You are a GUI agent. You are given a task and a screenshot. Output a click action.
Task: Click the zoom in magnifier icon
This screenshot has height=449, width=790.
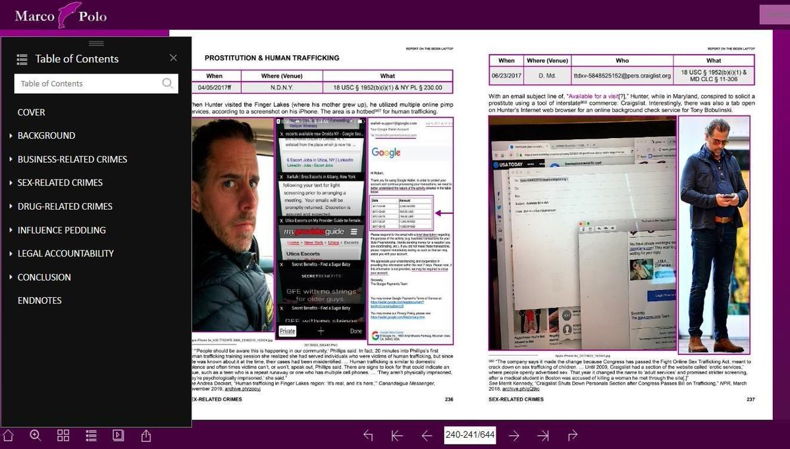pos(36,435)
